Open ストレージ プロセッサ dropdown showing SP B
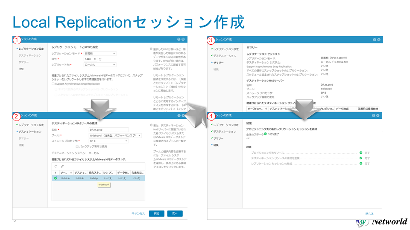The width and height of the screenshot is (410, 230). (x=108, y=141)
